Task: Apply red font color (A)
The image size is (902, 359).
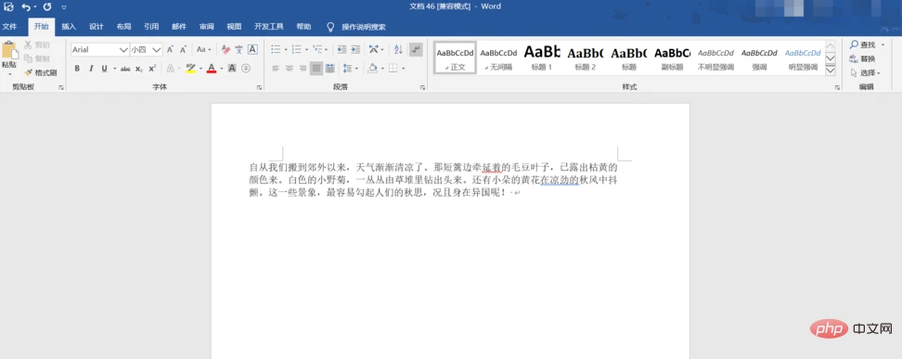Action: click(212, 69)
